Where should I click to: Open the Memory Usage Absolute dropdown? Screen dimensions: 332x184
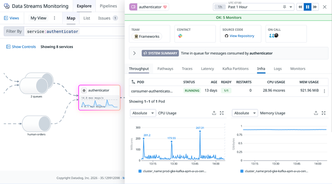(x=245, y=113)
